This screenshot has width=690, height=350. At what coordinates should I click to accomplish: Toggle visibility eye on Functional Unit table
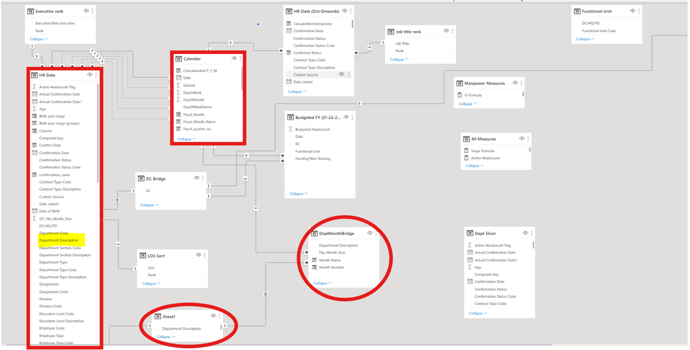[x=633, y=11]
